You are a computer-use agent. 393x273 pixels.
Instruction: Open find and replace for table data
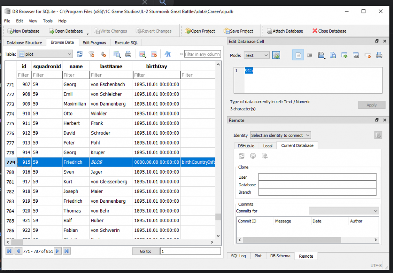(167, 54)
